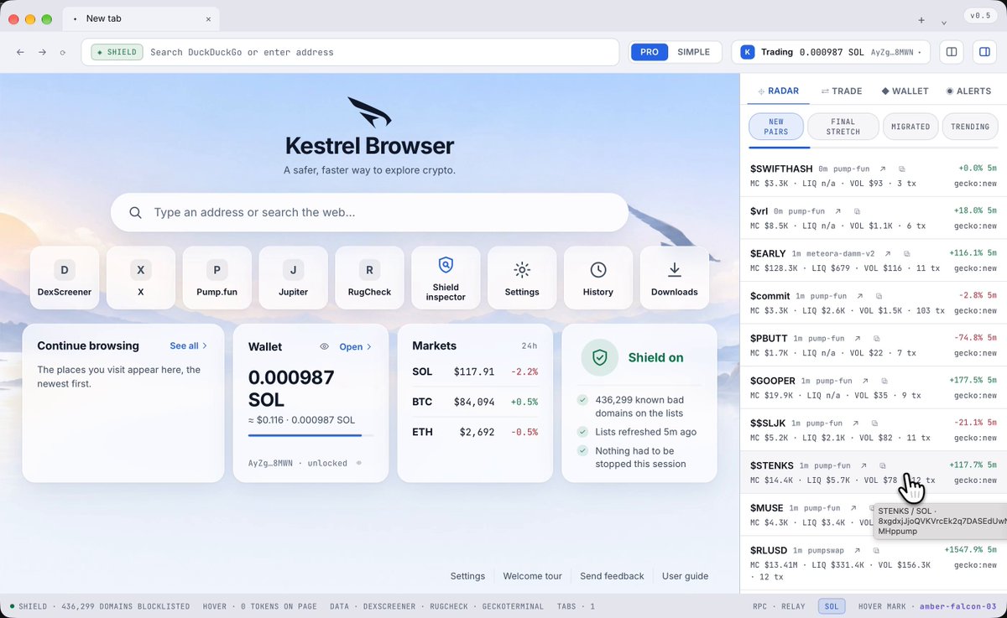Switch to the Alerts tab

click(x=968, y=91)
